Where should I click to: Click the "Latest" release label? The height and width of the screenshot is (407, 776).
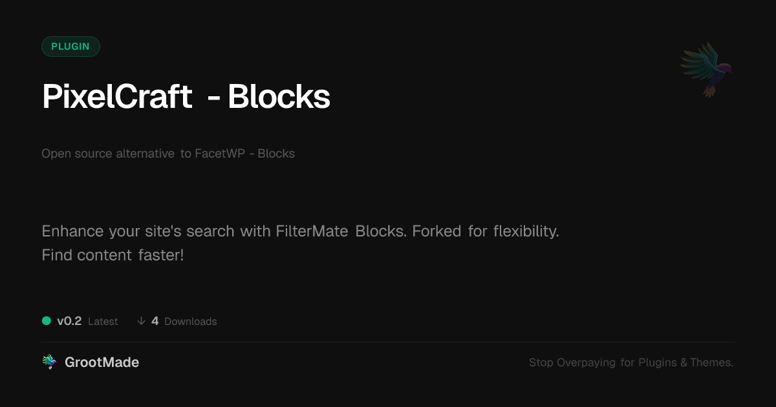point(103,322)
